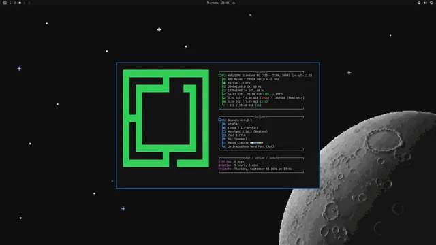Open the tray icon left of volume
Viewport: 436px width, 245px height.
(x=419, y=3)
